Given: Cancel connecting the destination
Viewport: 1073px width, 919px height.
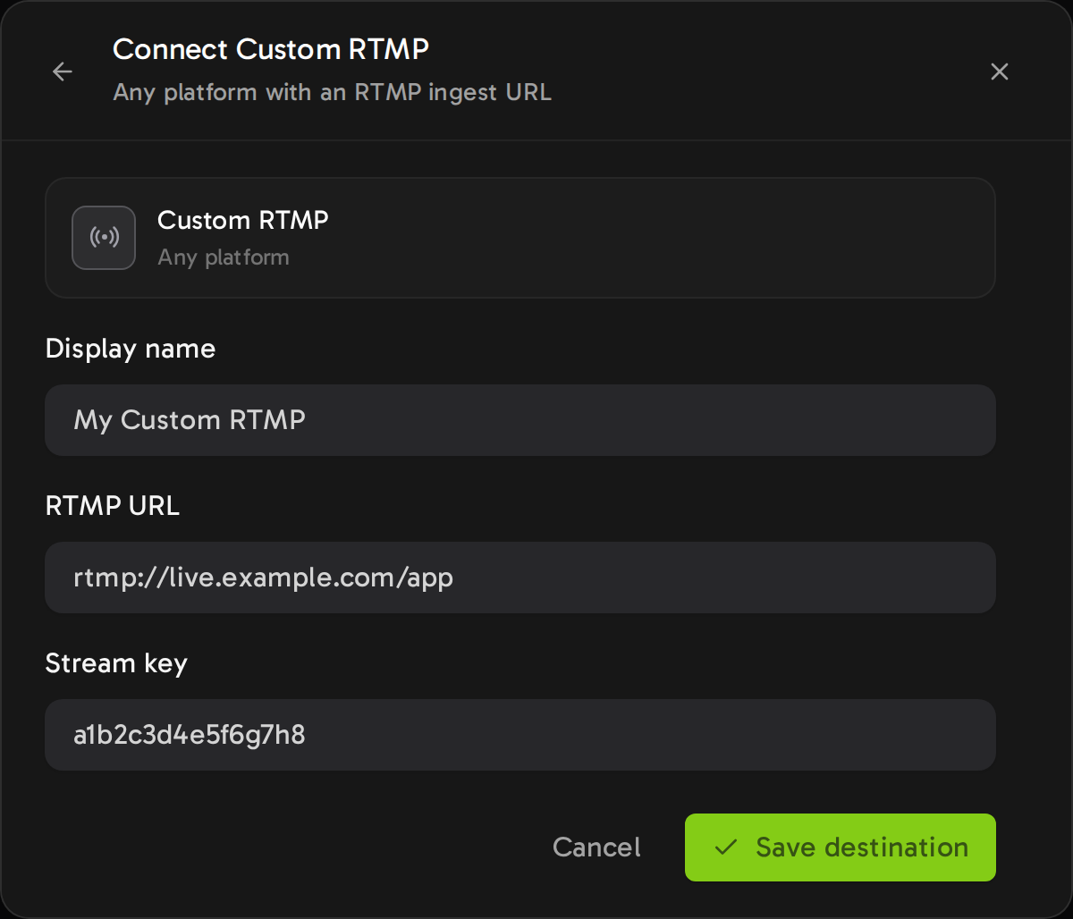Looking at the screenshot, I should pos(596,847).
